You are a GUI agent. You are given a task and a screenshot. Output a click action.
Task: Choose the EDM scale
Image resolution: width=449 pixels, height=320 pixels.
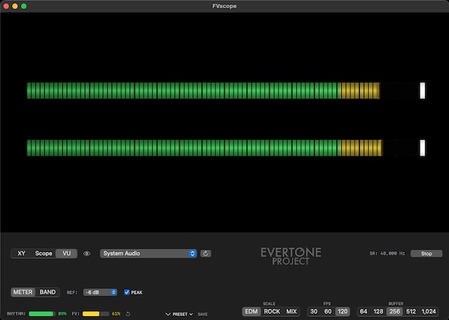pos(251,312)
